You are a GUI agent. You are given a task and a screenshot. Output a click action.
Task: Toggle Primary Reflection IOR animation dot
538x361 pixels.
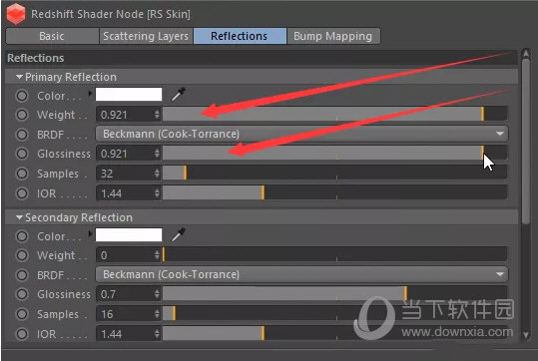tap(22, 193)
